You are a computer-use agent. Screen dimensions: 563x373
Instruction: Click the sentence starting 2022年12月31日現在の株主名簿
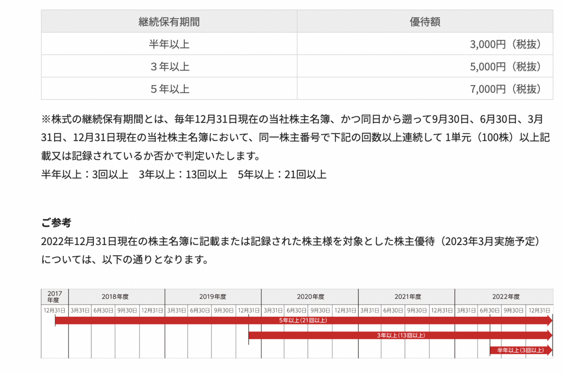coord(292,241)
